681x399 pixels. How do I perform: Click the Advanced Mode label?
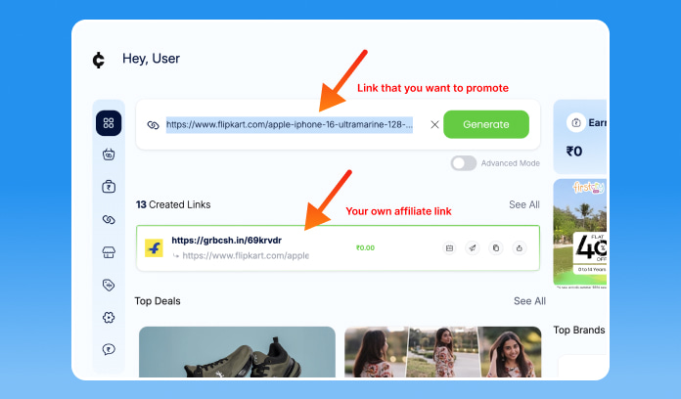(511, 163)
